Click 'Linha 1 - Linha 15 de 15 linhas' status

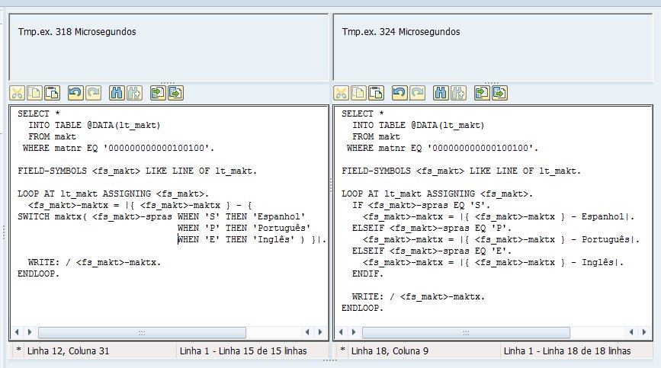pos(243,350)
